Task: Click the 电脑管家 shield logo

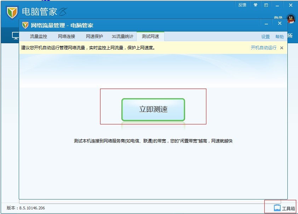Action: 12,12
